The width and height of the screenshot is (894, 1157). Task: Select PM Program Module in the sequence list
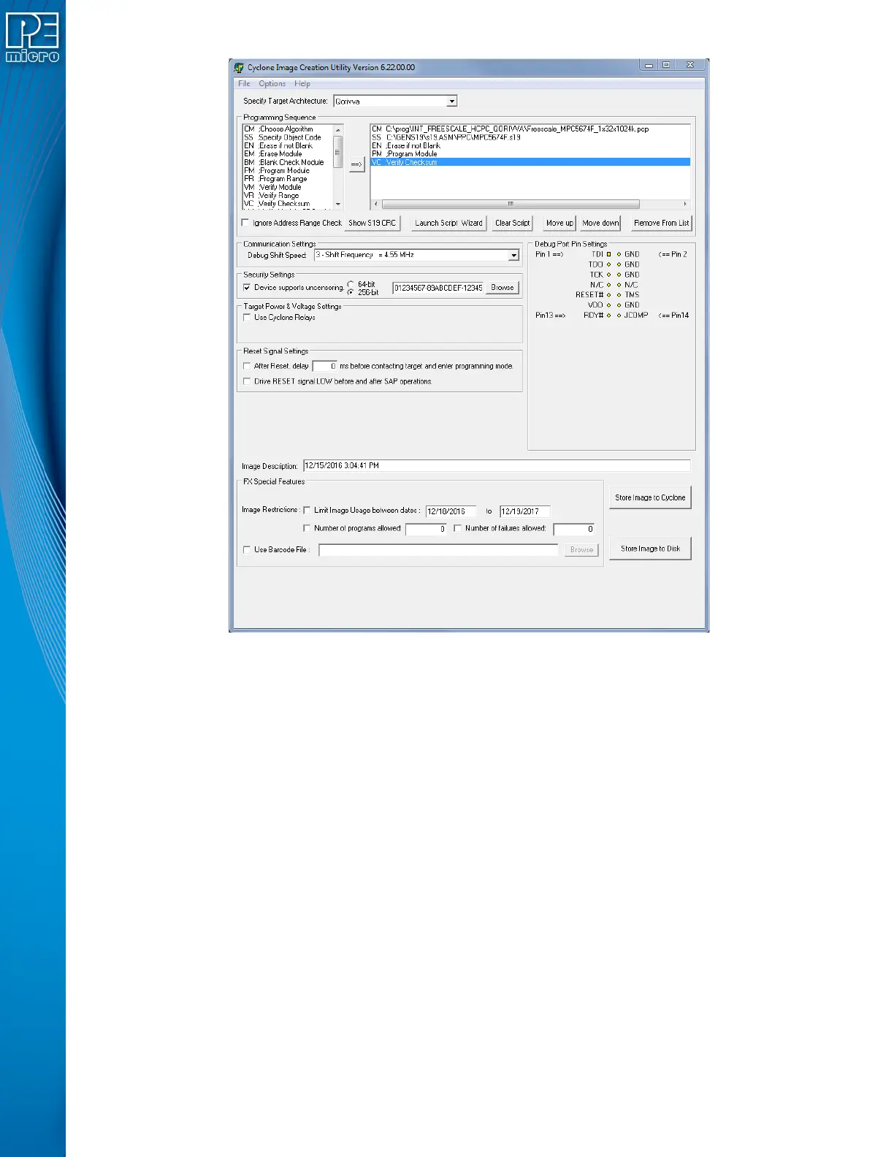[530, 154]
